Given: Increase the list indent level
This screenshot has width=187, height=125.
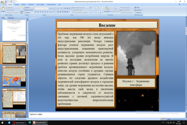Looking at the screenshot, I should click(67, 9).
